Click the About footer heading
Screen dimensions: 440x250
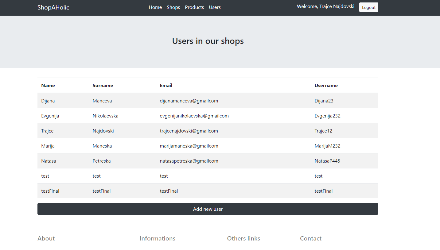pos(46,238)
